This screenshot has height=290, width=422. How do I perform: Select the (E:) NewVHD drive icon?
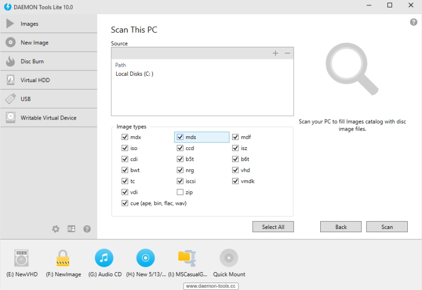pos(22,258)
